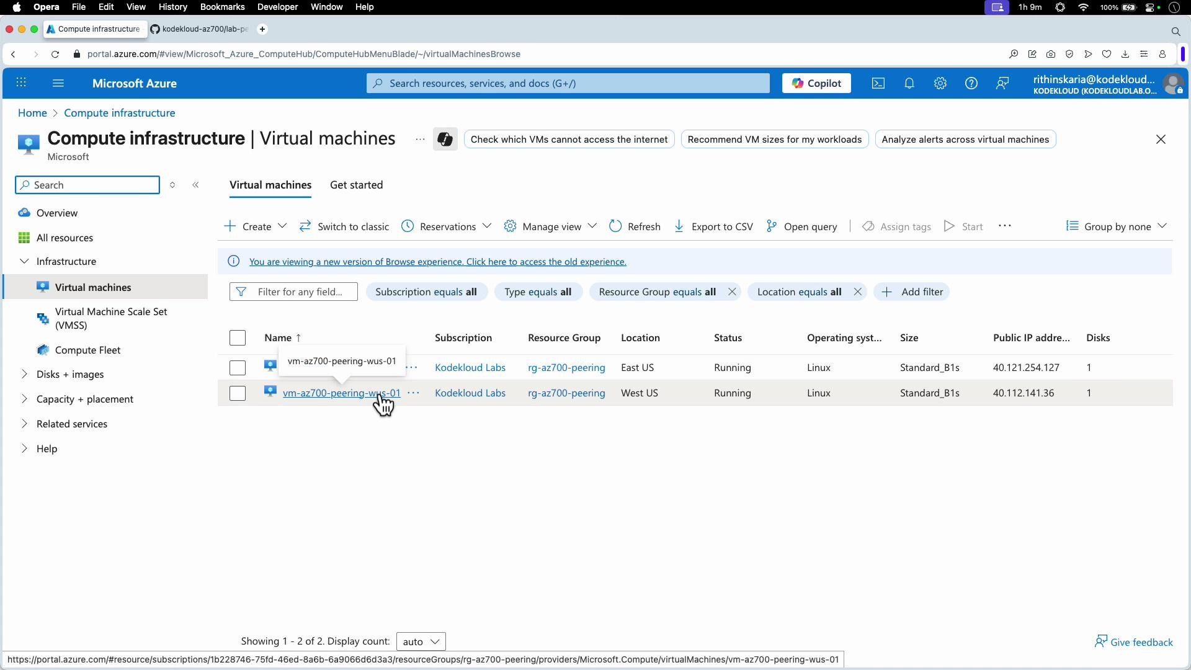This screenshot has height=670, width=1191.
Task: Click the account avatar picture
Action: tap(1173, 84)
